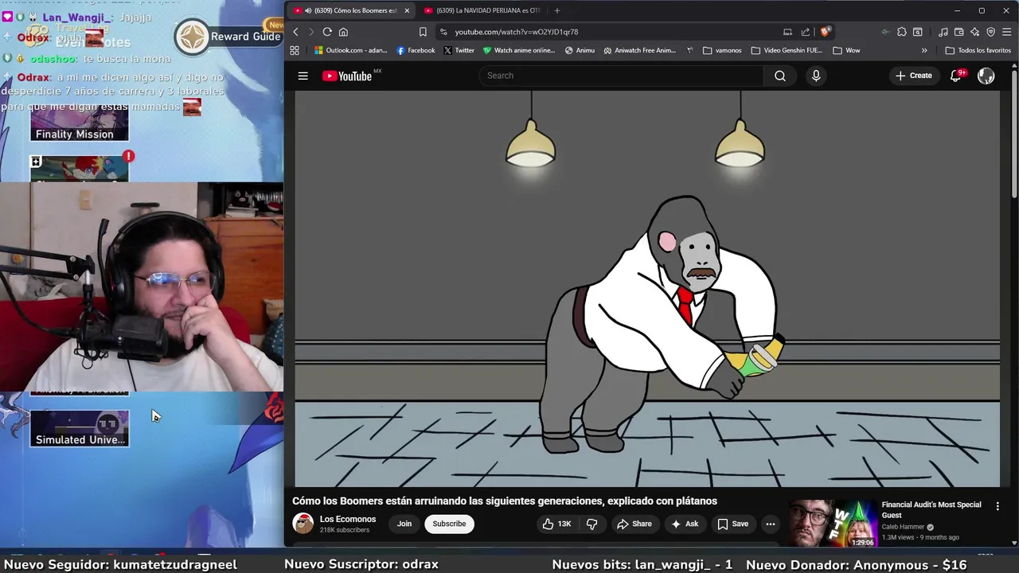Viewport: 1019px width, 573px height.
Task: Open the apps grid in bookmarks bar
Action: 295,50
